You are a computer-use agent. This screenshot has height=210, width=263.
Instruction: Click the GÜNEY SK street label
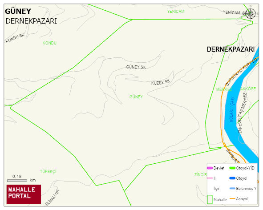pyautogui.click(x=136, y=67)
